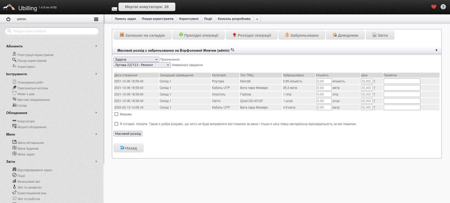Switch to Прихідні операції tab
450x203 pixels.
coord(199,35)
